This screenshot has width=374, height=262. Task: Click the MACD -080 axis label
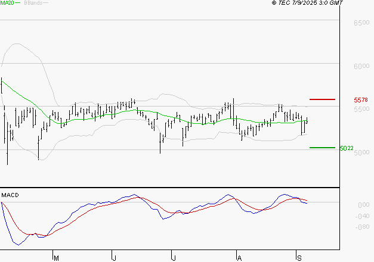tap(363, 226)
